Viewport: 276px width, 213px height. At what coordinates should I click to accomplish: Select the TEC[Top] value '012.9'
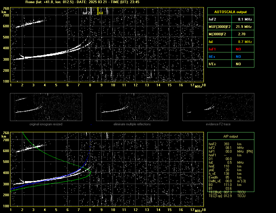point(228,196)
